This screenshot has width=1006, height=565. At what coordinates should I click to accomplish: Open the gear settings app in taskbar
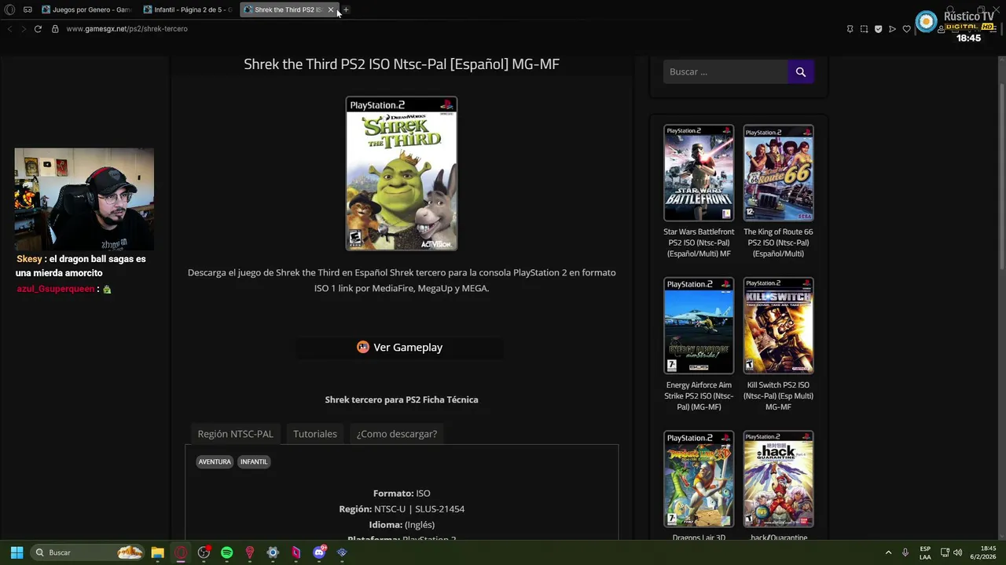click(273, 552)
